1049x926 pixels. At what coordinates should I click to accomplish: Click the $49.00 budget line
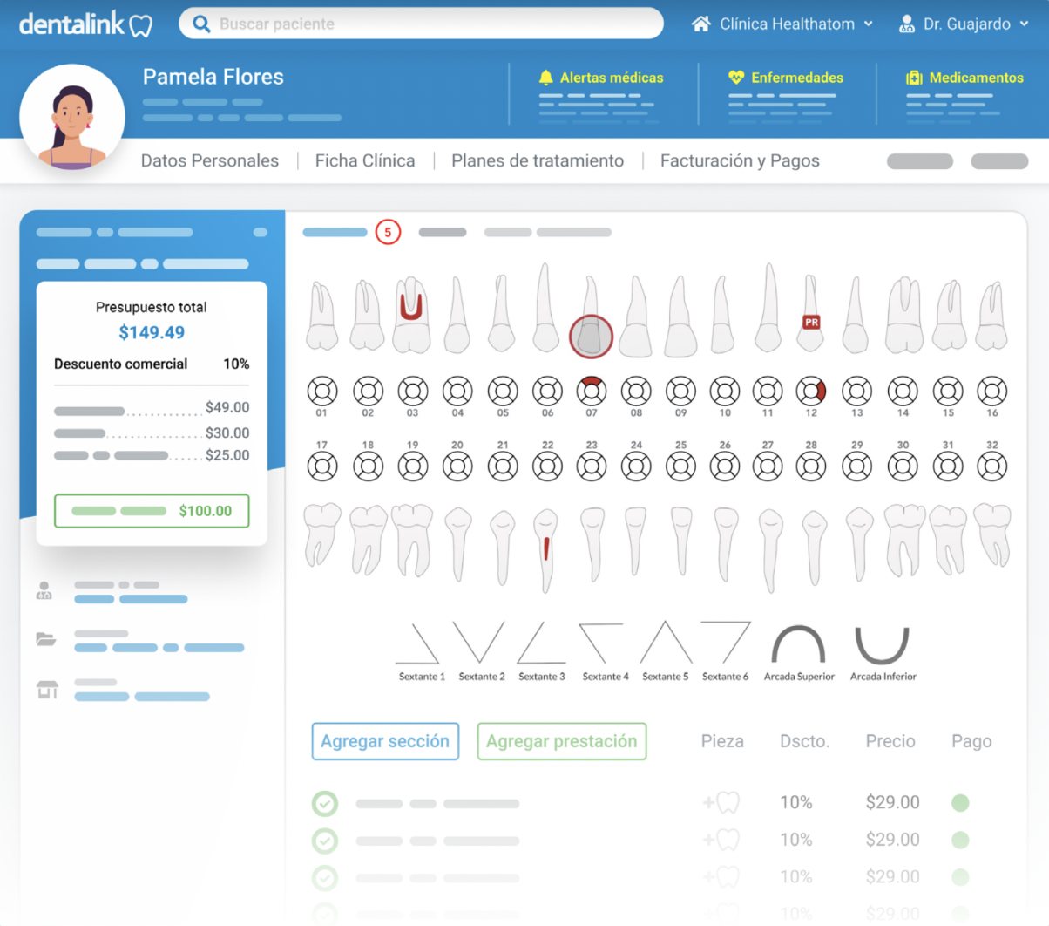(152, 407)
